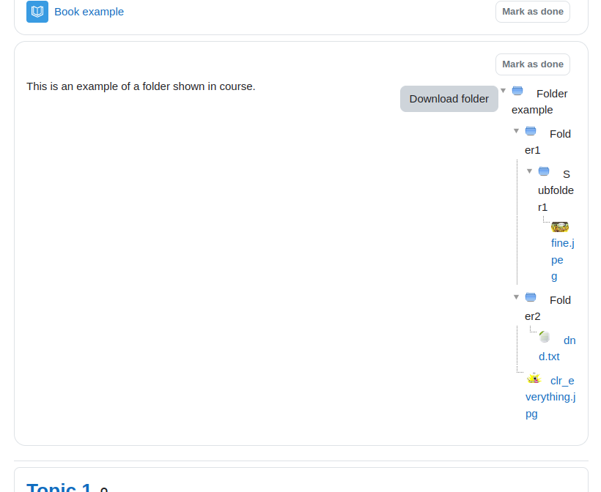This screenshot has width=601, height=492.
Task: Click the Folder1 folder icon
Action: coord(531,131)
